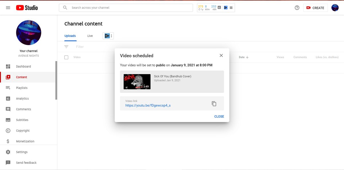
Task: Open the account avatar menu
Action: 335,8
